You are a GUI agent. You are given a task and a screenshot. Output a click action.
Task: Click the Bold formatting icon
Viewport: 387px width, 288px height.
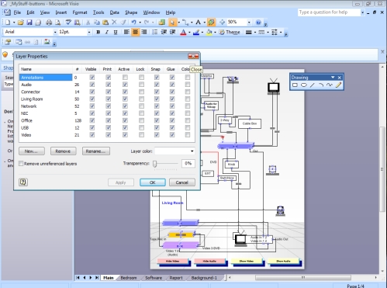click(x=98, y=32)
